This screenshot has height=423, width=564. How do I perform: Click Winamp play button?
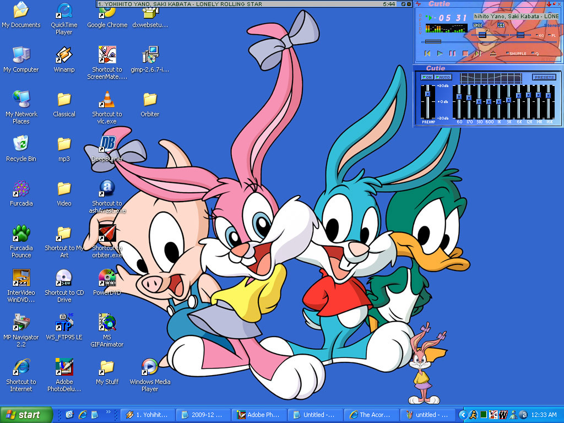pos(440,53)
